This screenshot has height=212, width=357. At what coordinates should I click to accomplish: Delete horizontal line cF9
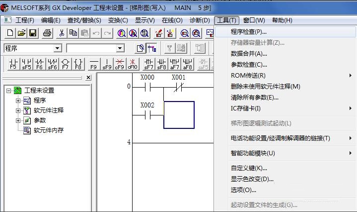click(120, 64)
